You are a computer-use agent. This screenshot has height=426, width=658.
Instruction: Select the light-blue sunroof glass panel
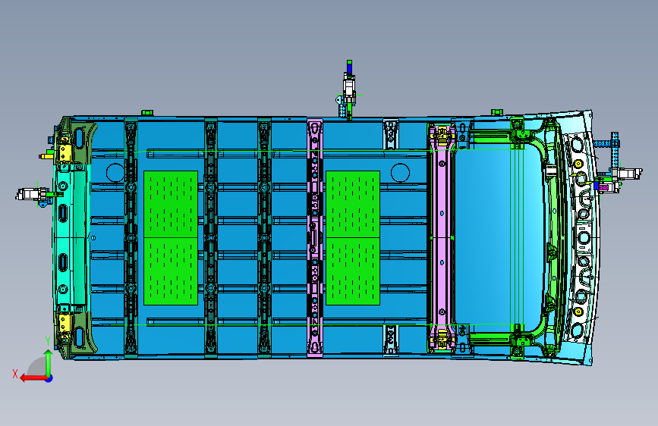pyautogui.click(x=499, y=237)
